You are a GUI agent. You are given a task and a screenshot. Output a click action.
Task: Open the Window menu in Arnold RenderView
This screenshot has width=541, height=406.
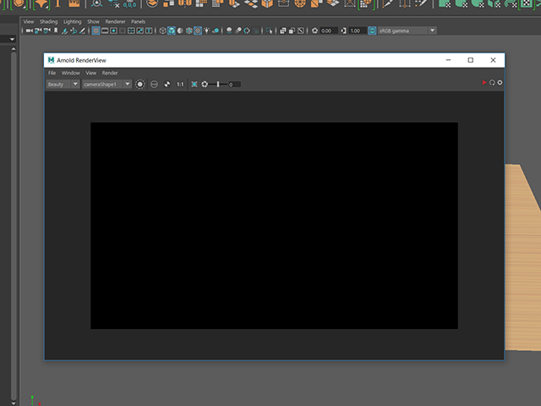pos(71,73)
